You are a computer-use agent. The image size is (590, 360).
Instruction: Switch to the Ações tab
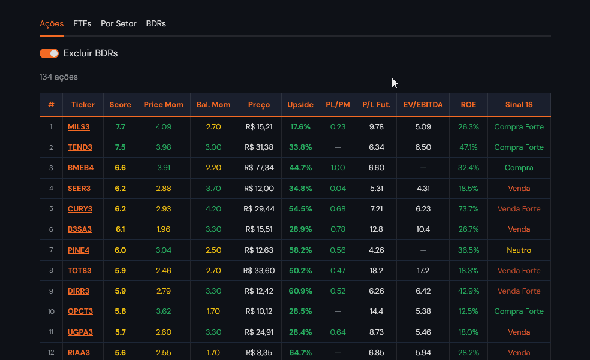[52, 24]
